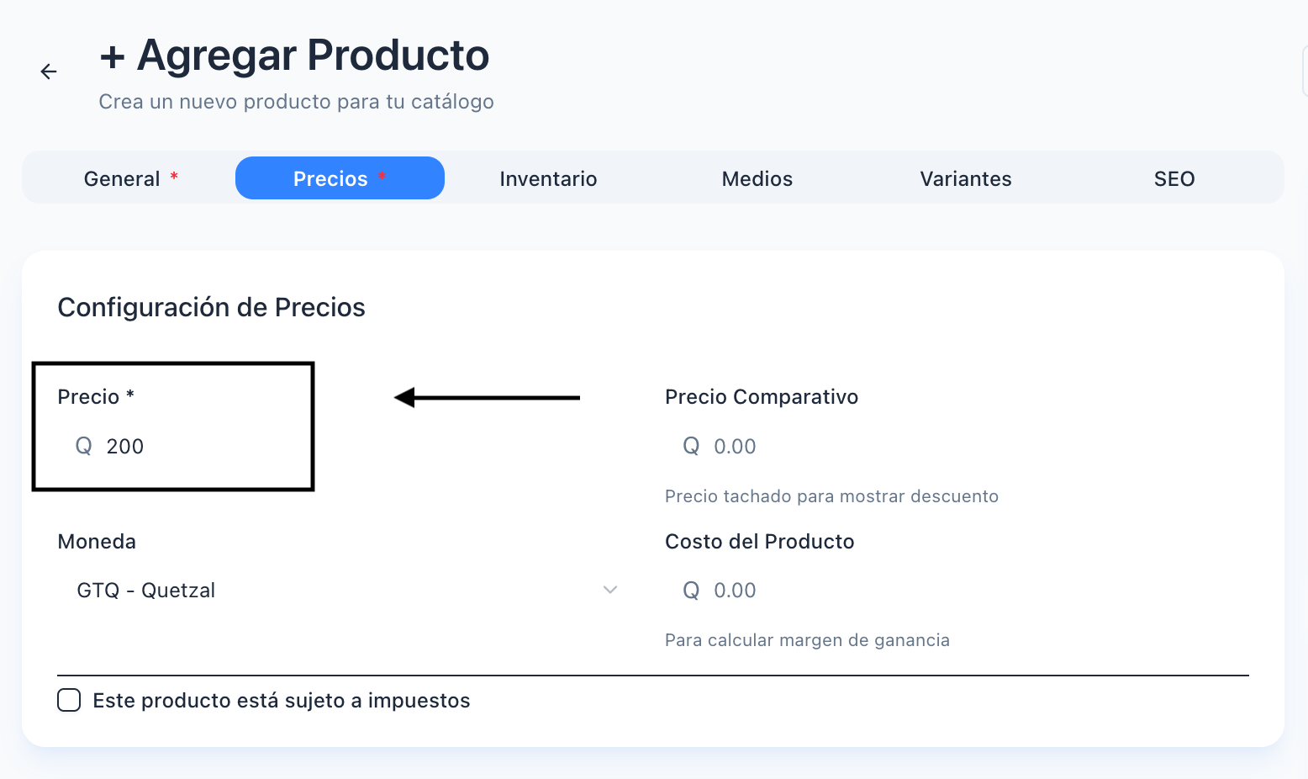Click the back arrow icon
This screenshot has width=1308, height=779.
coord(49,72)
